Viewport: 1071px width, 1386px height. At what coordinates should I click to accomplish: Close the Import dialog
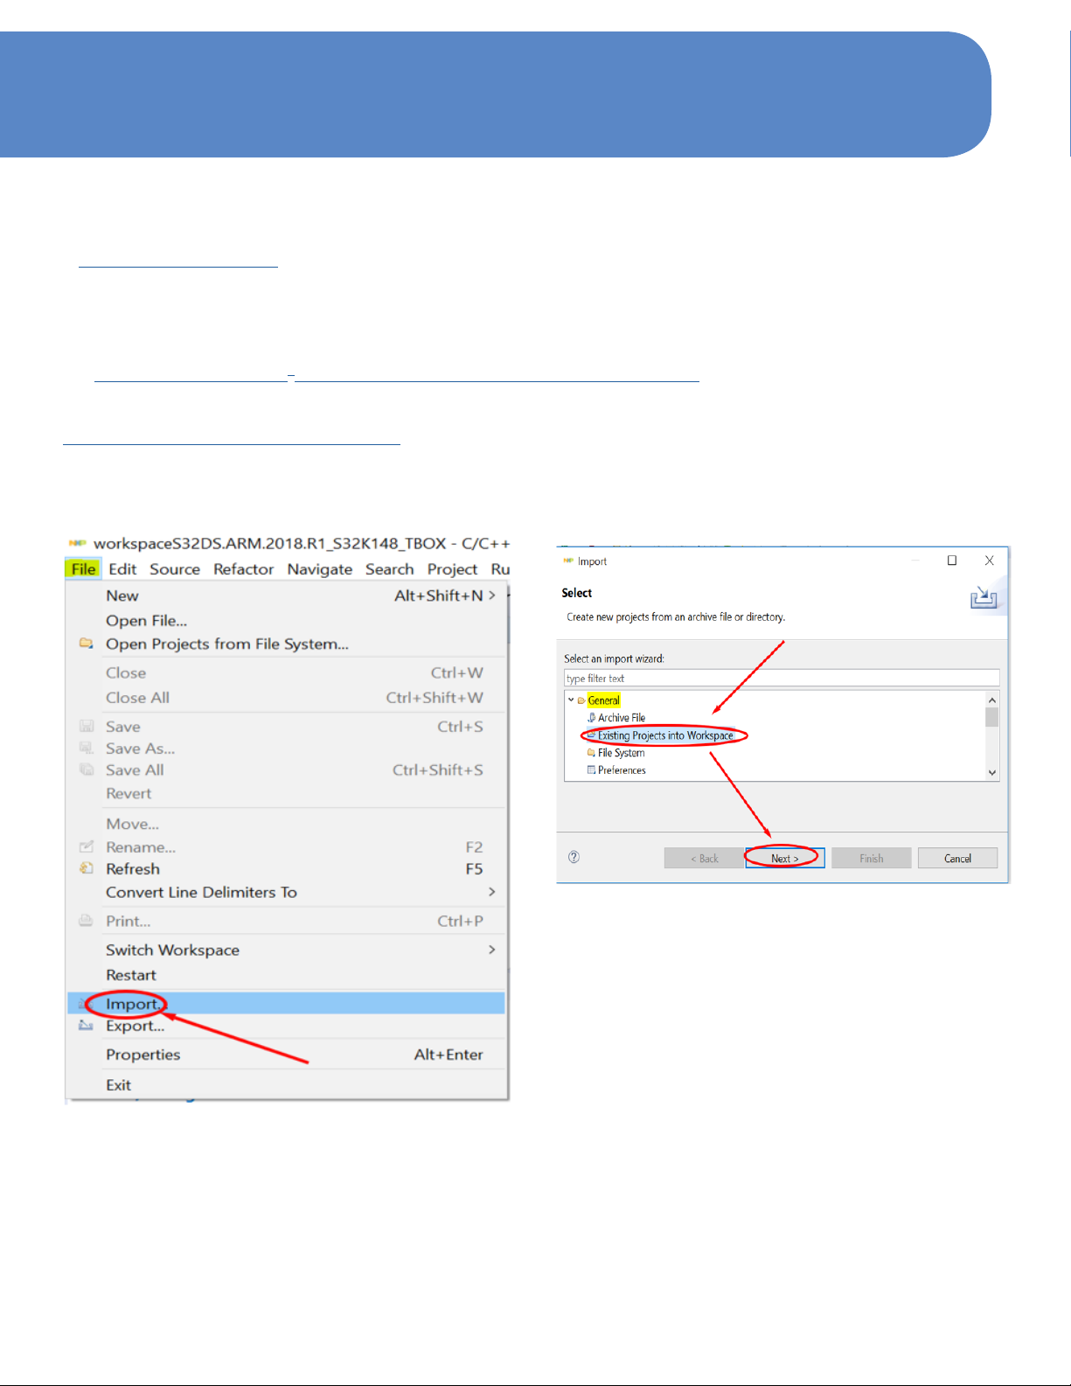[x=990, y=561]
